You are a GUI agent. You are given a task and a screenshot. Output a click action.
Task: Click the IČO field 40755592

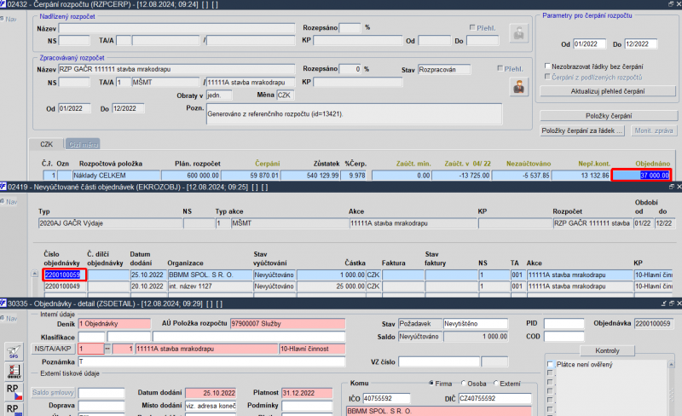coord(386,398)
